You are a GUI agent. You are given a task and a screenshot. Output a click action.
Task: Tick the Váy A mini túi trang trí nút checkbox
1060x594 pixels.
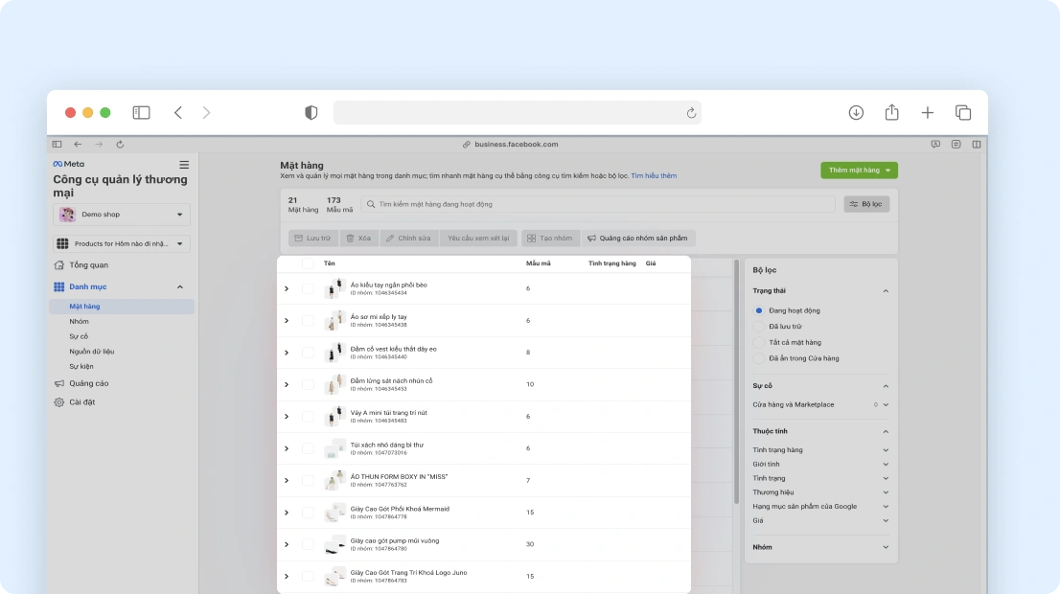(x=308, y=416)
